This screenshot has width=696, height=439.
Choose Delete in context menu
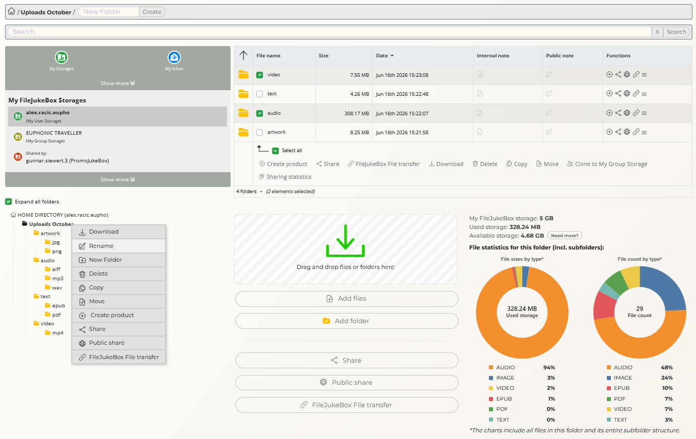[119, 274]
